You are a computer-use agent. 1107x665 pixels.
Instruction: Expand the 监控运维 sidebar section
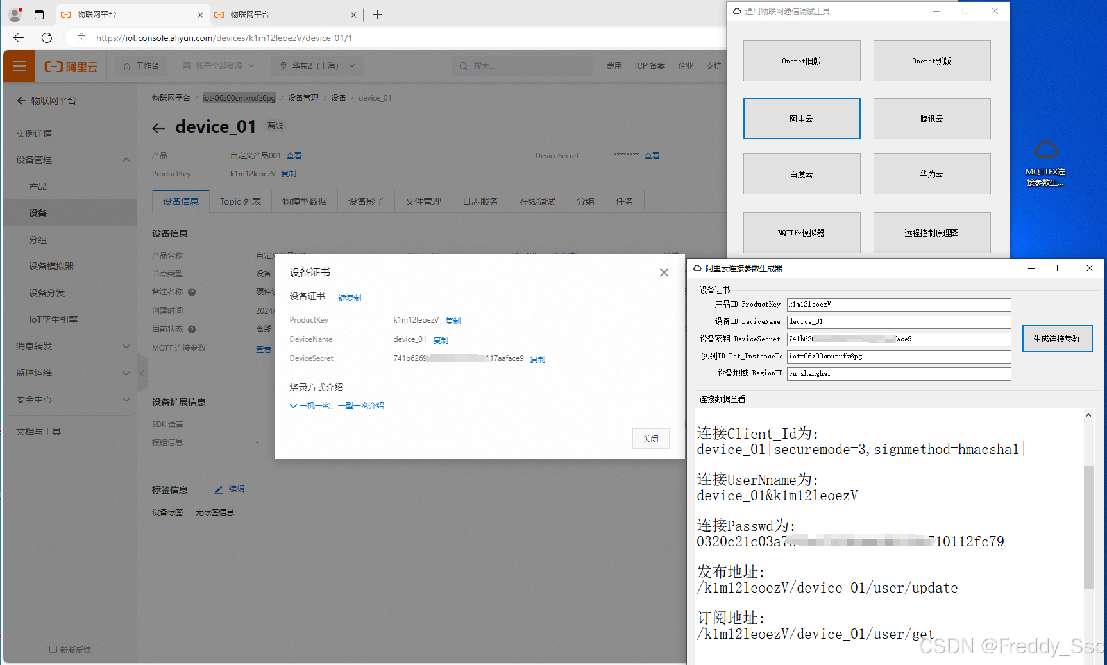point(126,373)
